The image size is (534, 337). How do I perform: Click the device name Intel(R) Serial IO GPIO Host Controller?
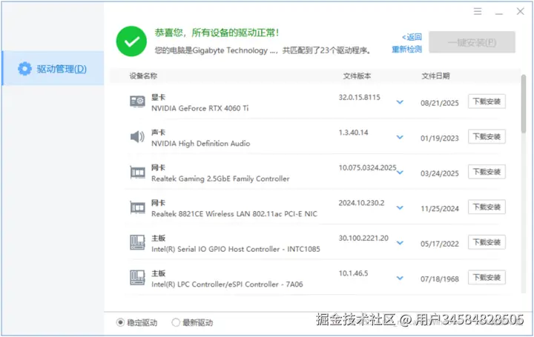pyautogui.click(x=236, y=250)
